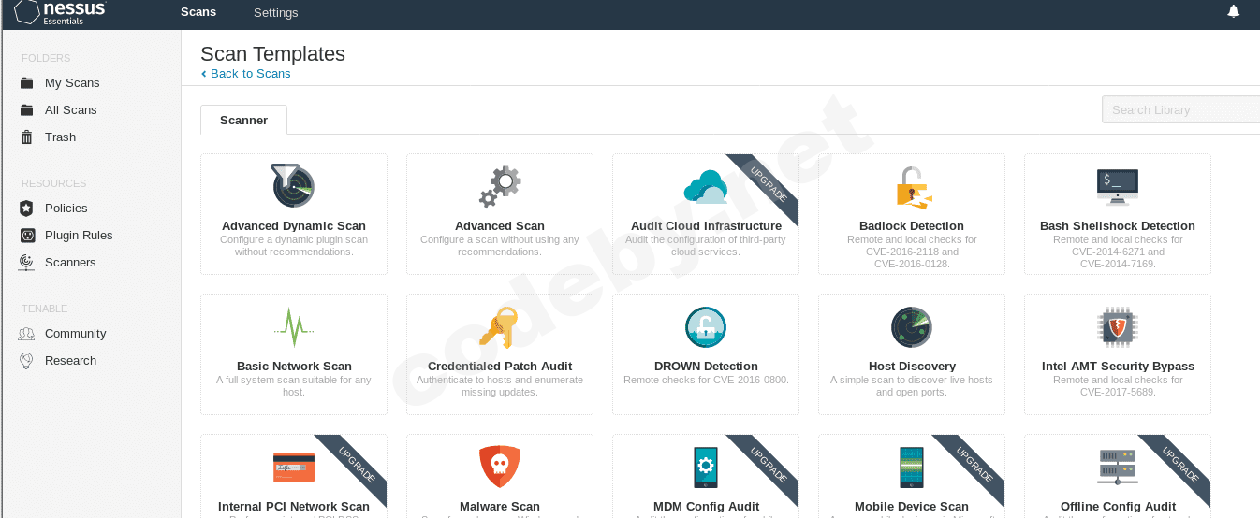Viewport: 1260px width, 518px height.
Task: Click the Upgrade ribbon on Audit Cloud Infrastructure
Action: 769,183
